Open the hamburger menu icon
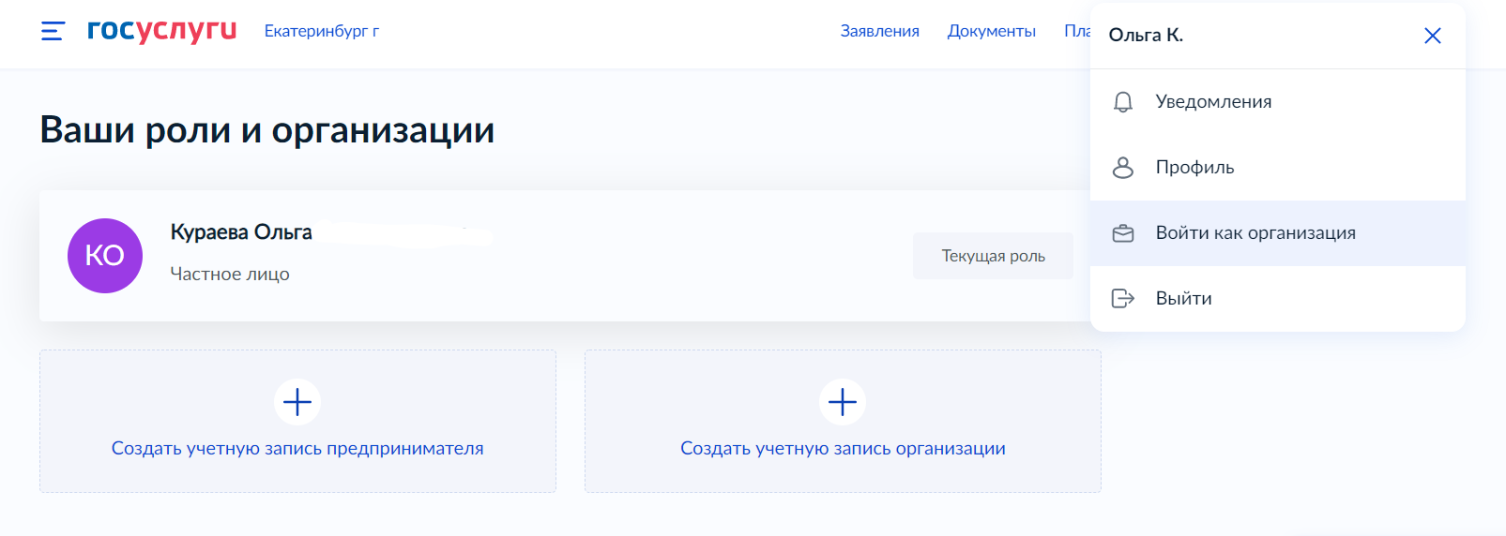This screenshot has height=536, width=1506. 53,31
